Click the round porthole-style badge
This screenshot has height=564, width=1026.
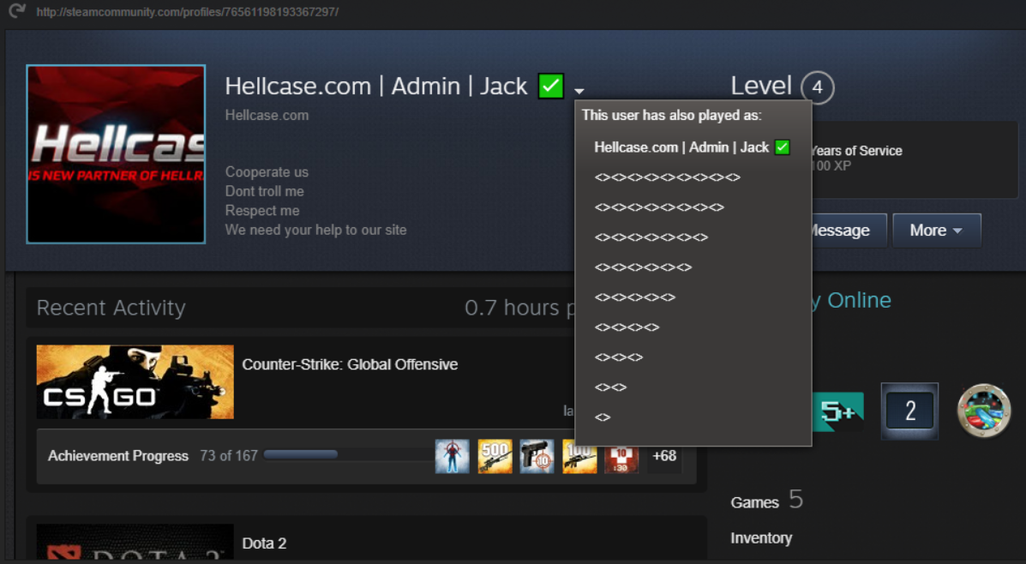coord(983,411)
